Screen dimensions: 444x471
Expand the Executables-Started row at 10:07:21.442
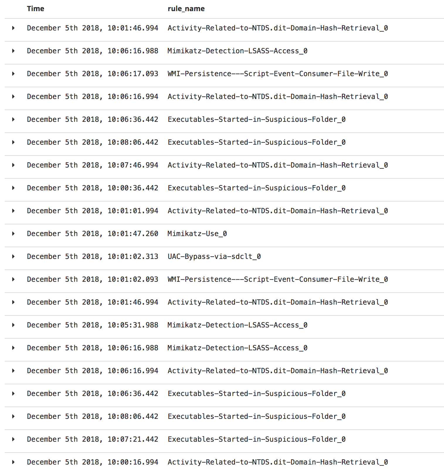pyautogui.click(x=13, y=439)
